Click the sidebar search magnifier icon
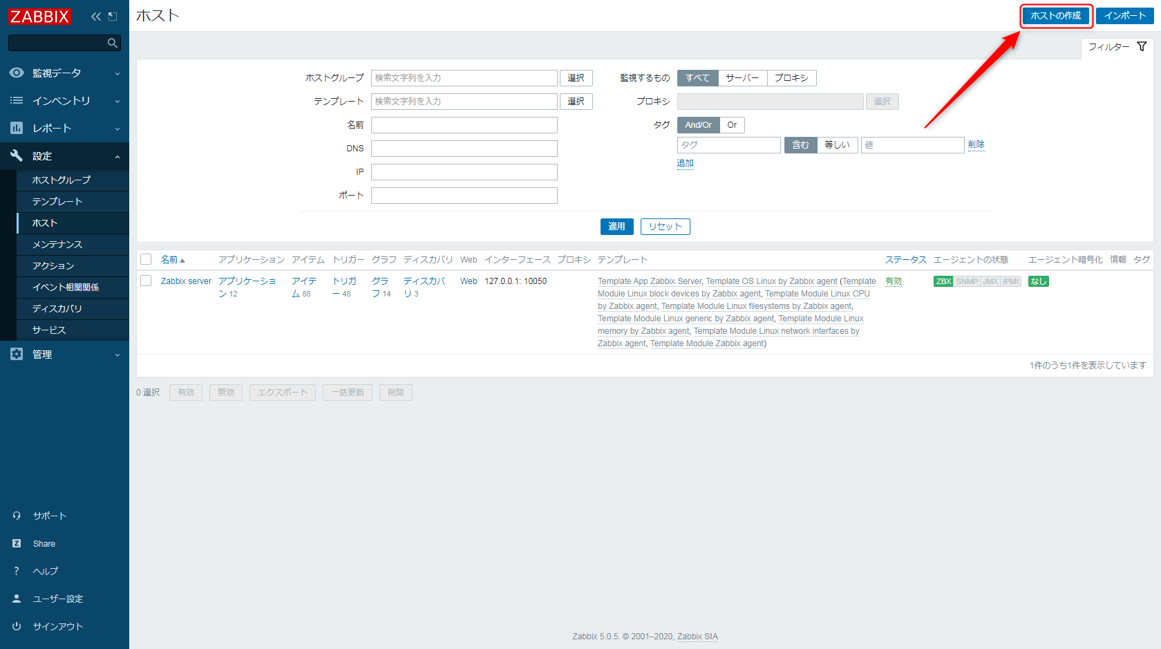This screenshot has width=1161, height=649. (x=112, y=43)
